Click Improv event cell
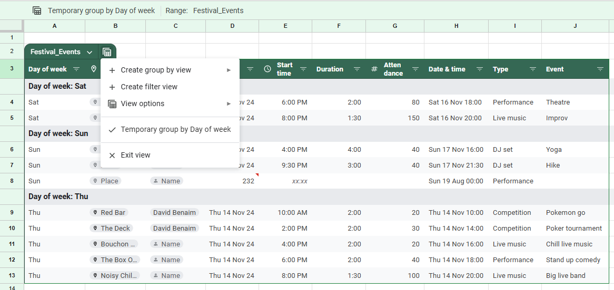The width and height of the screenshot is (614, 290). [x=575, y=118]
